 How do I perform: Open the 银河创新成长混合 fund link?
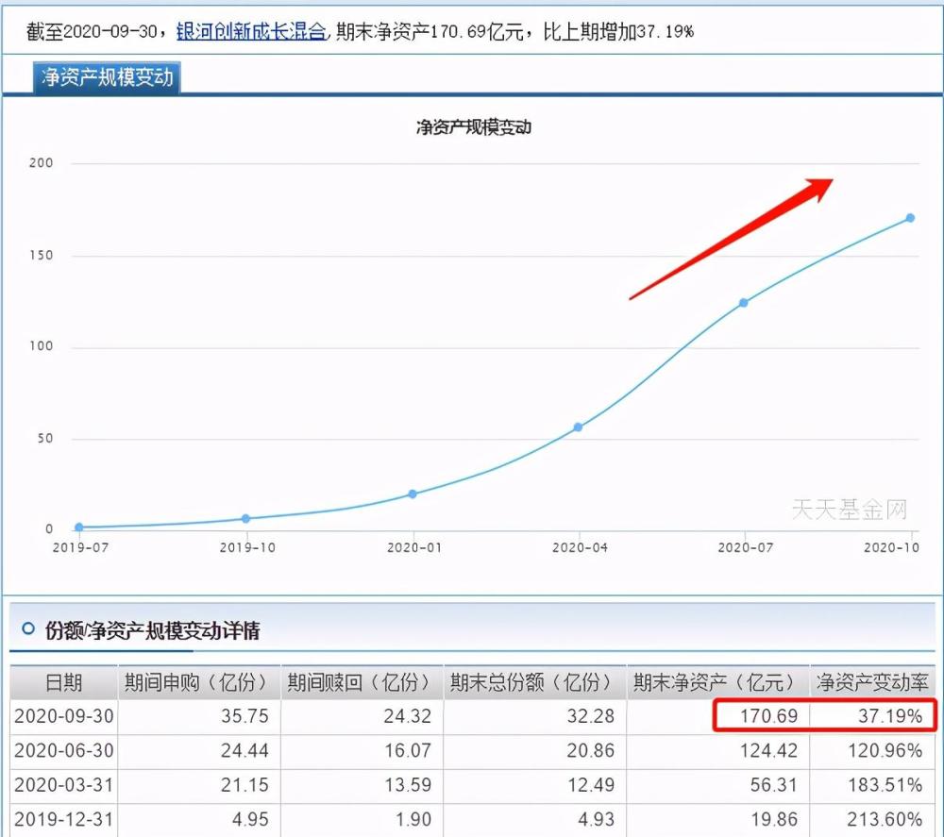(251, 31)
